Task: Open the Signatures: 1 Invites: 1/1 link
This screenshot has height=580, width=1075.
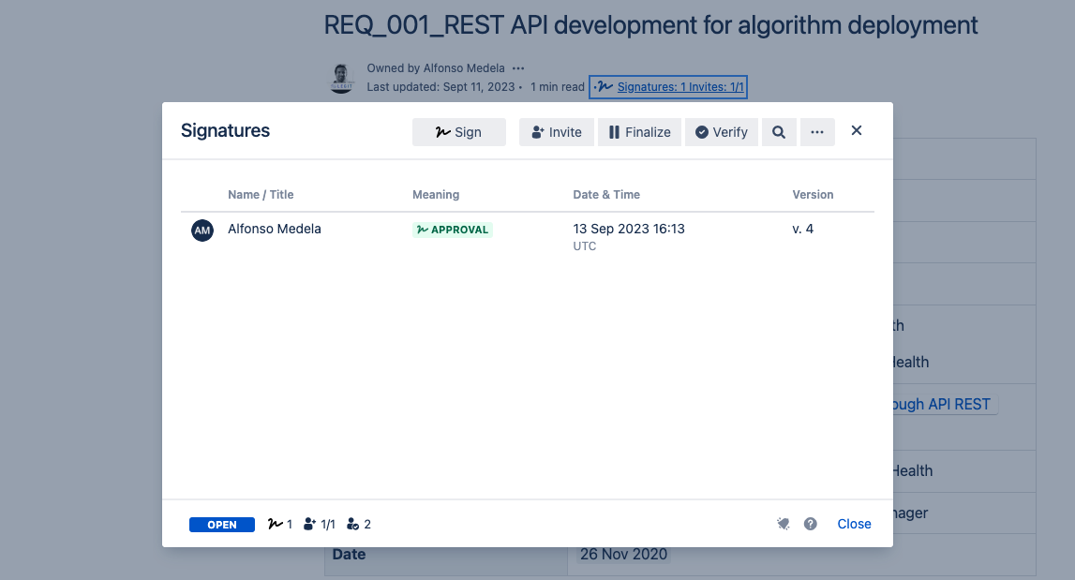Action: click(x=679, y=87)
